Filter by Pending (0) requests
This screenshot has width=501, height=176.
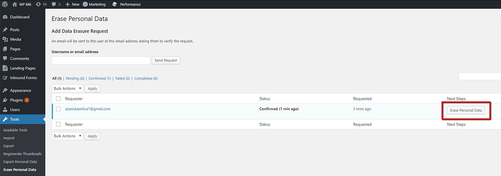[75, 78]
